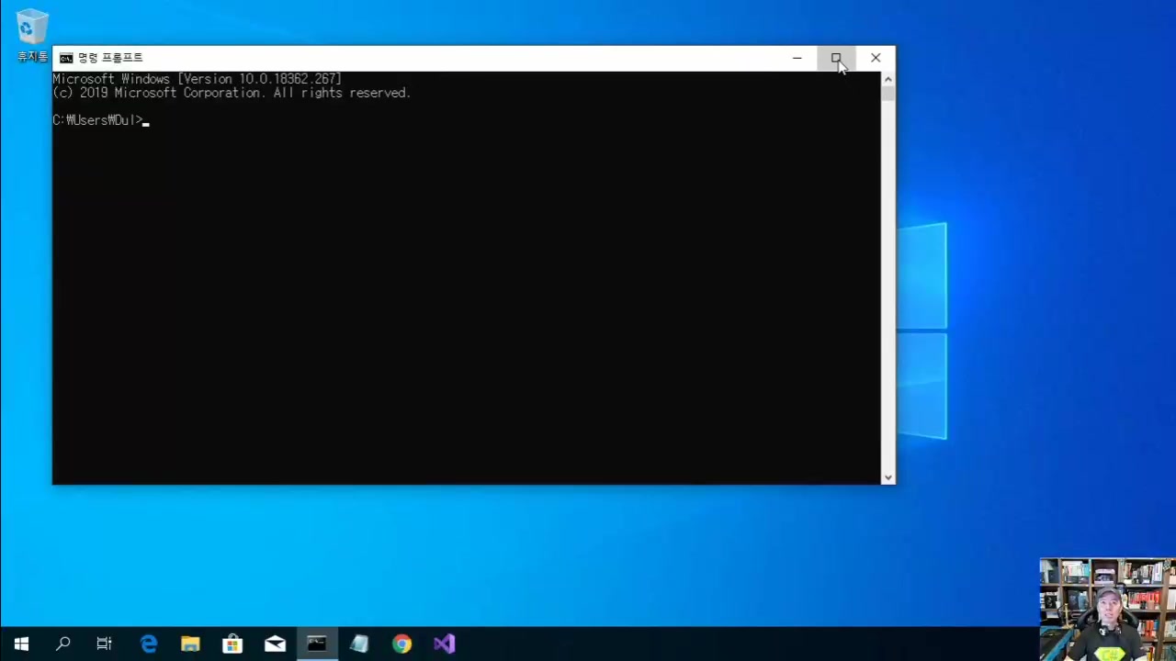Close the Command Prompt window
Image resolution: width=1176 pixels, height=661 pixels.
click(x=876, y=58)
